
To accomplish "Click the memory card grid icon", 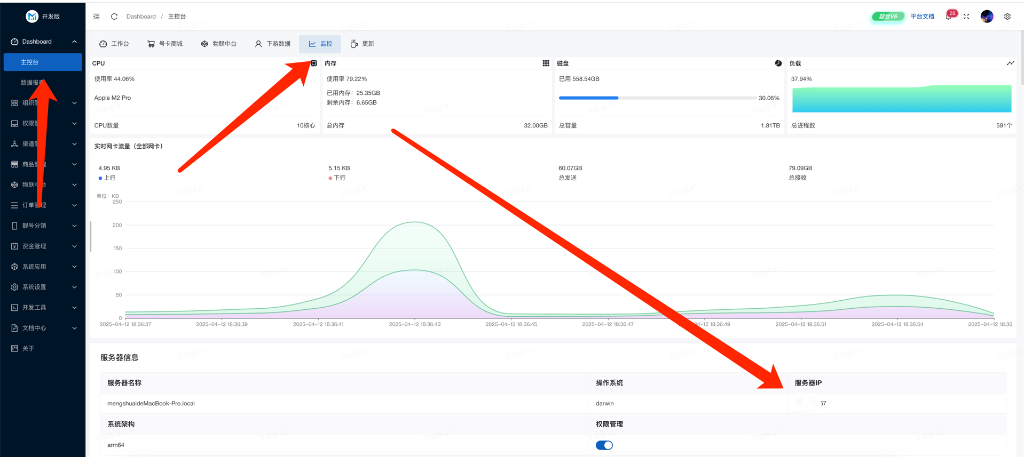I will click(546, 63).
